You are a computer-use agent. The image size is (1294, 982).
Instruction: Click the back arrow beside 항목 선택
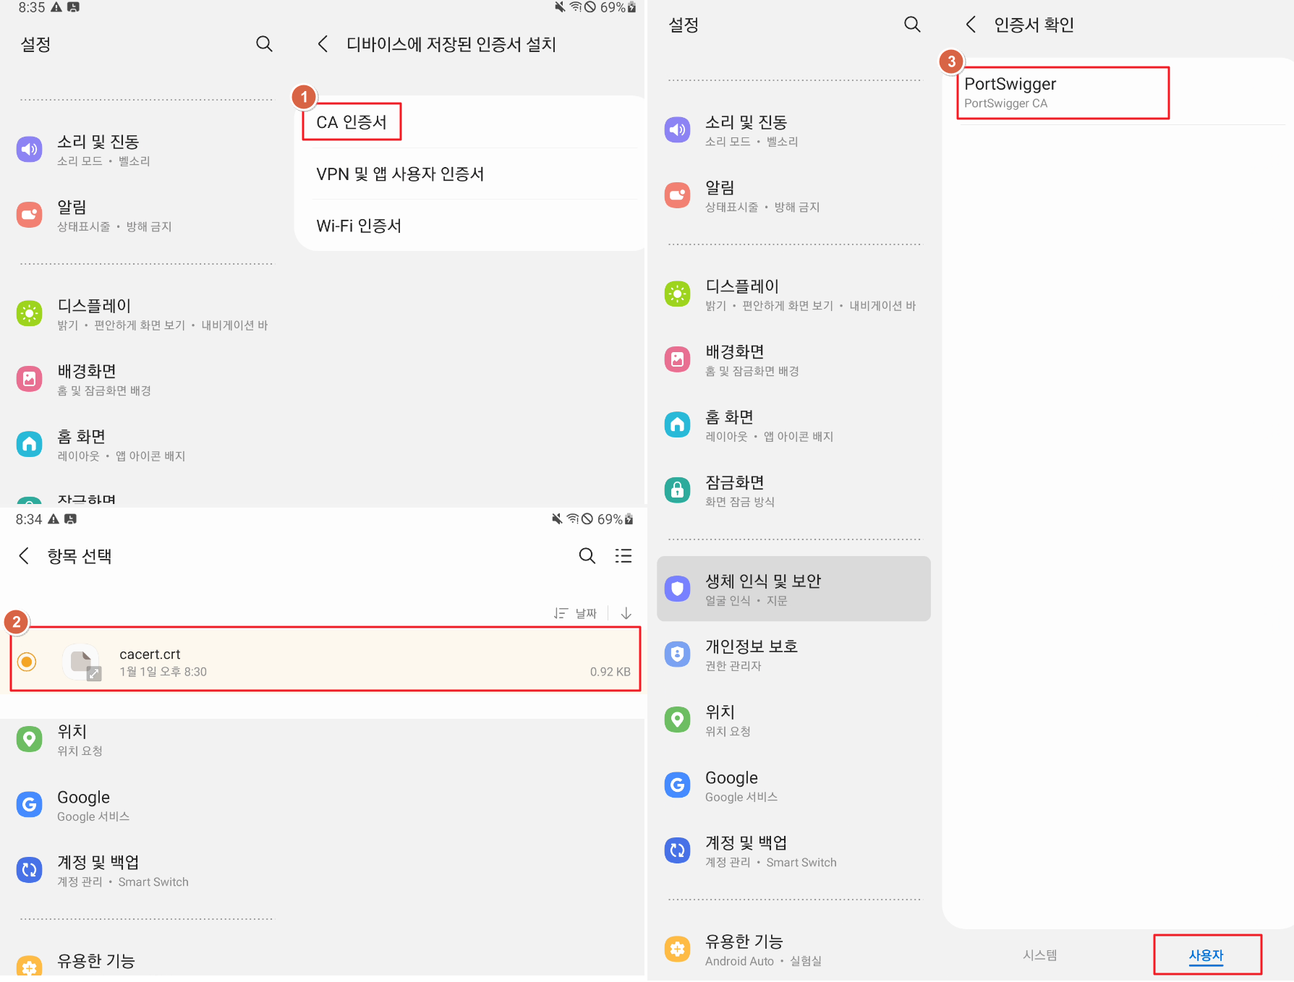[x=24, y=555]
